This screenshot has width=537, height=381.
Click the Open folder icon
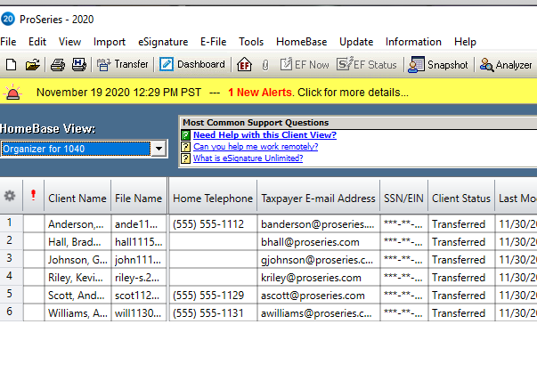pos(32,64)
